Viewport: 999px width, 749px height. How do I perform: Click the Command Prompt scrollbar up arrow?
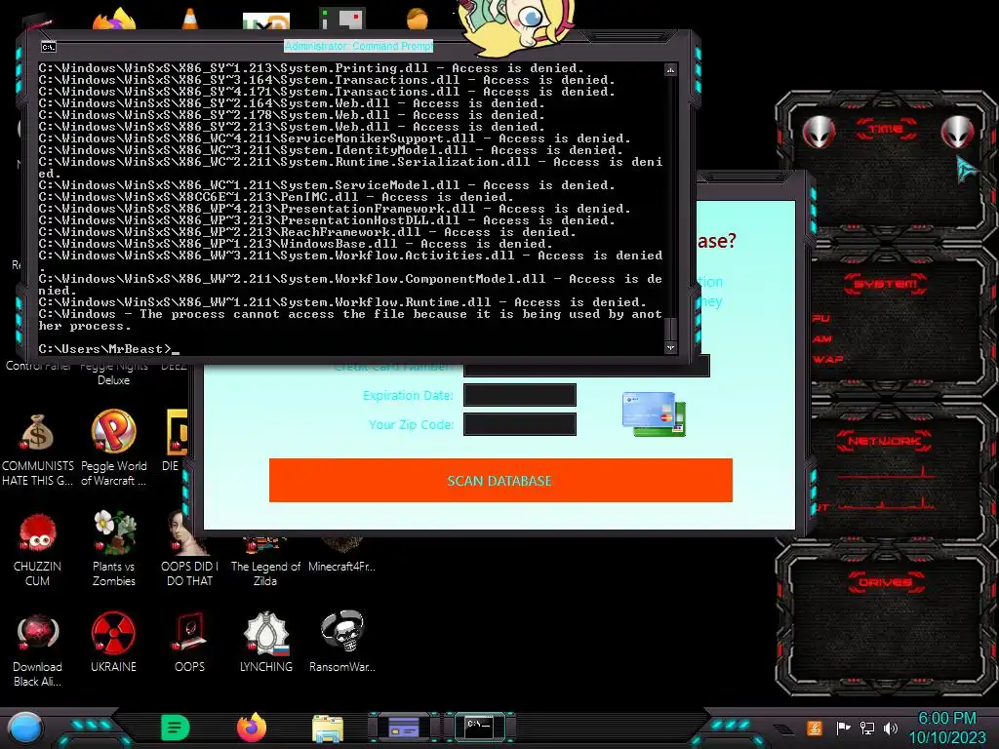[670, 69]
